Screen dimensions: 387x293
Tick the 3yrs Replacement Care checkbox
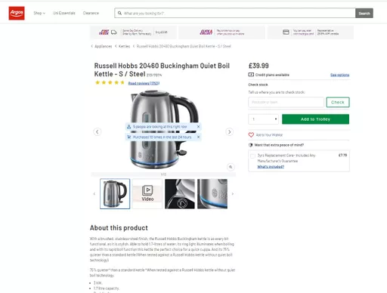click(x=252, y=156)
